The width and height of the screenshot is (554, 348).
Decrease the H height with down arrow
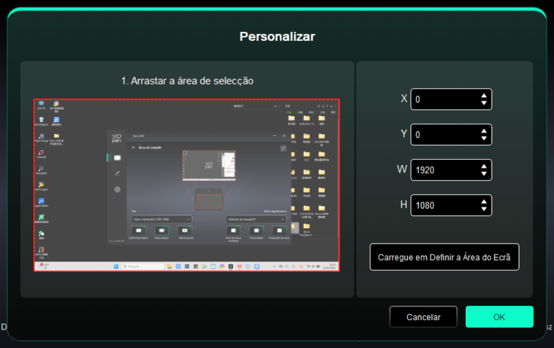[x=483, y=209]
